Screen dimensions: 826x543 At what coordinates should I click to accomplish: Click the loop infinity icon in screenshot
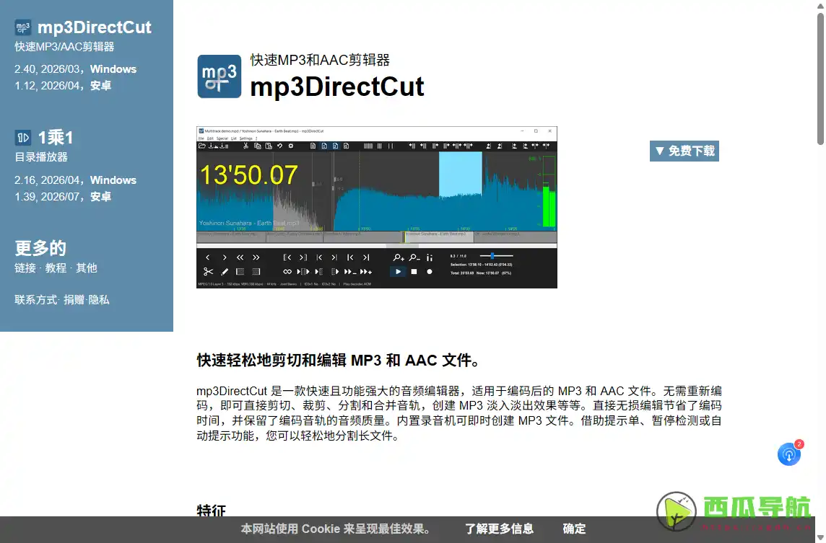tap(287, 271)
